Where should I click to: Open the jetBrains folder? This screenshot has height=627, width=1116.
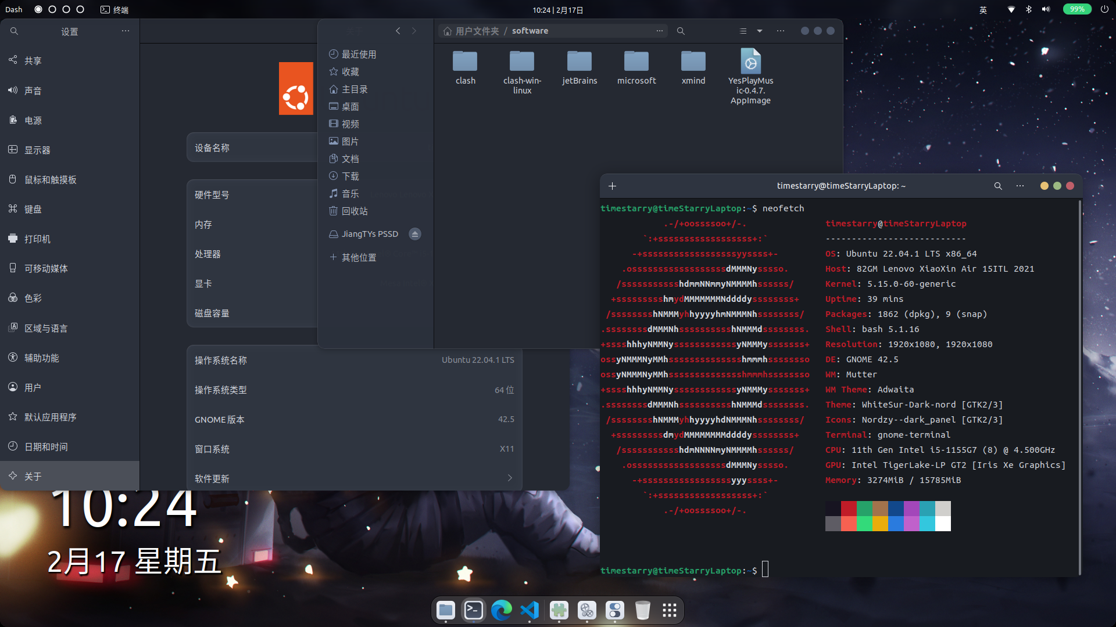coord(580,67)
